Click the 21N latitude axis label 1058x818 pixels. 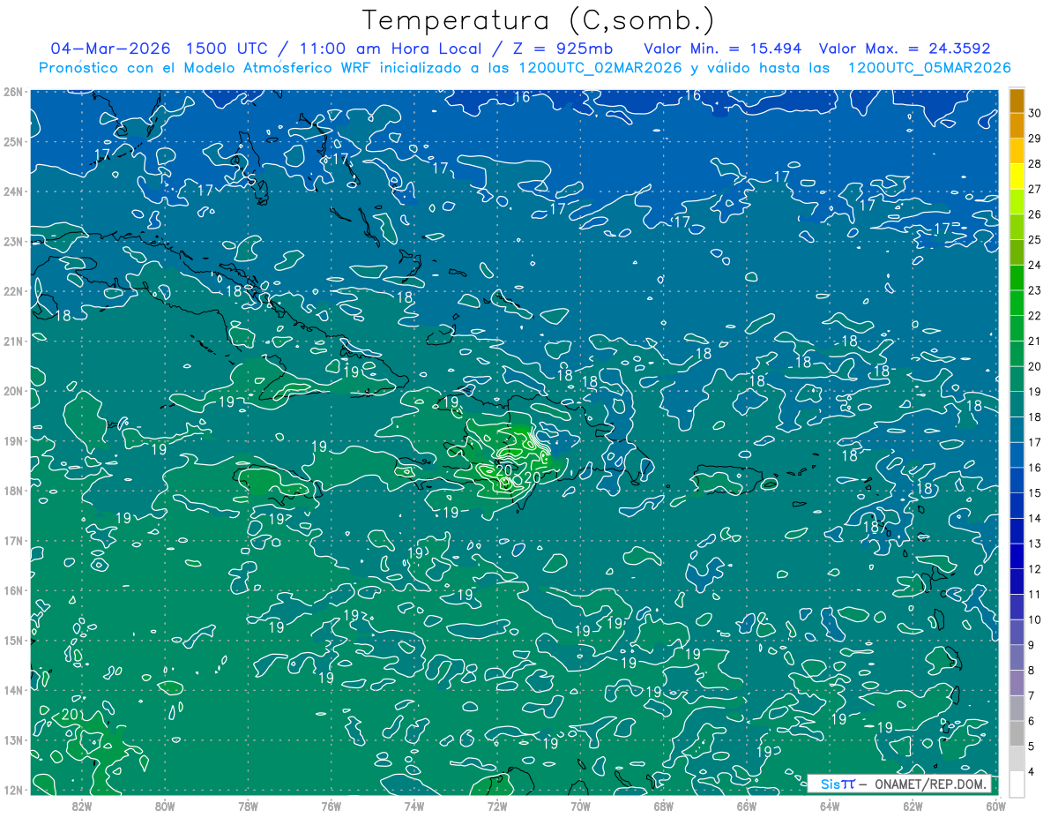click(x=12, y=341)
